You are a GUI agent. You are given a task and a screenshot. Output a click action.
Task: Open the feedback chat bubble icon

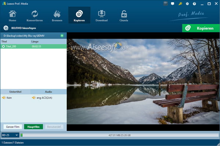click(173, 4)
